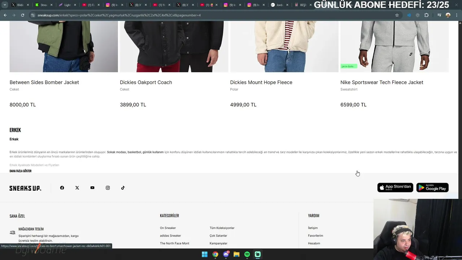Open the TikTok social icon in footer
This screenshot has width=462, height=260.
[x=123, y=188]
